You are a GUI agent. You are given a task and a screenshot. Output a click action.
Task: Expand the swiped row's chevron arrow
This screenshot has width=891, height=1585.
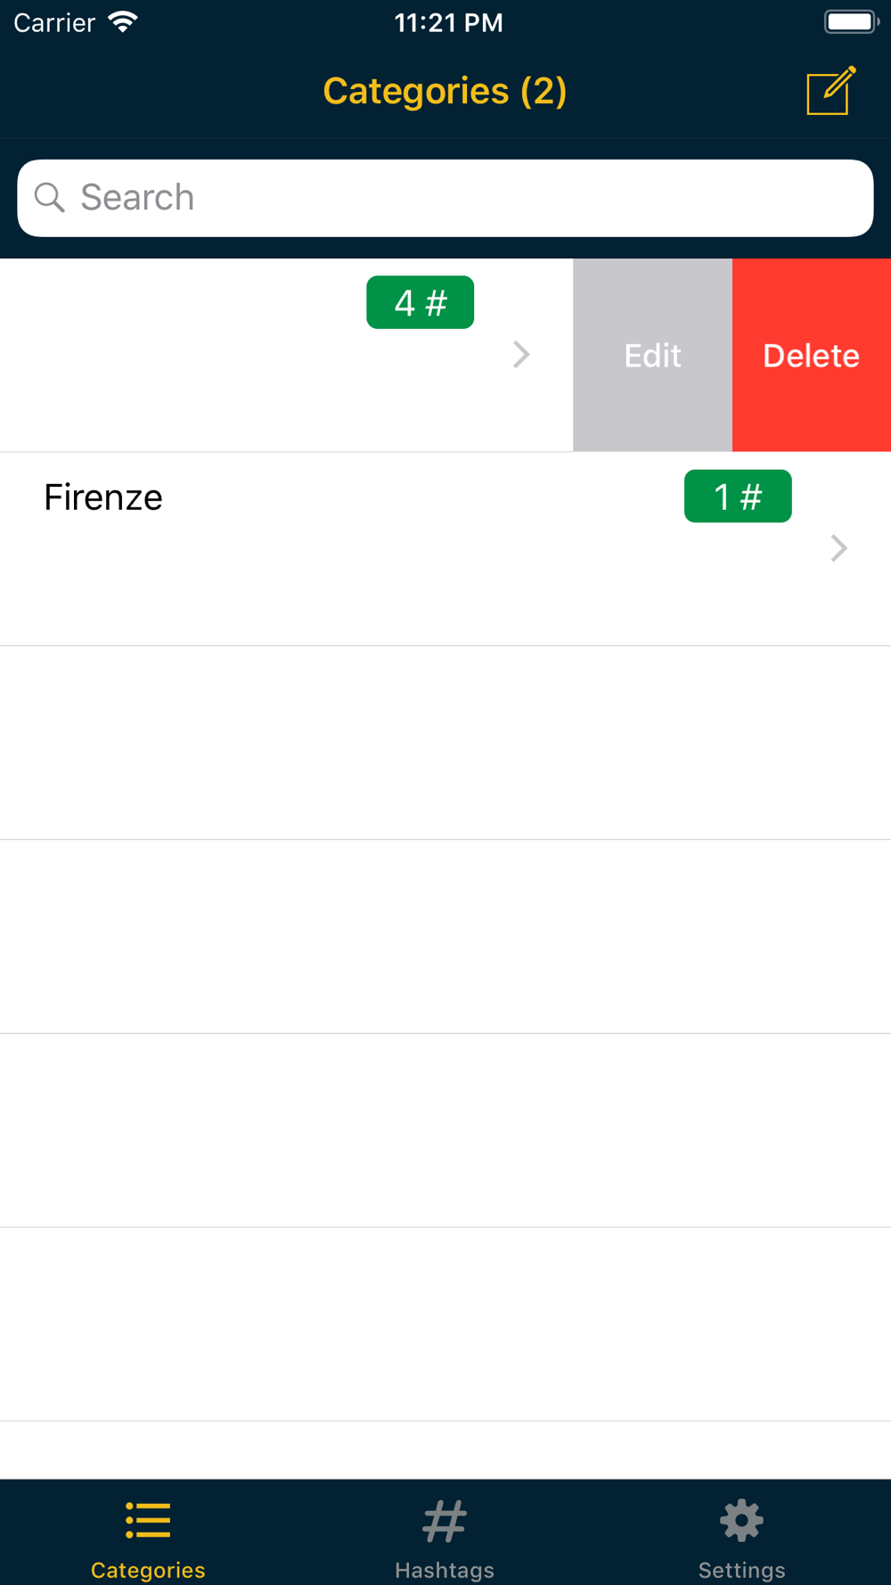(x=522, y=355)
